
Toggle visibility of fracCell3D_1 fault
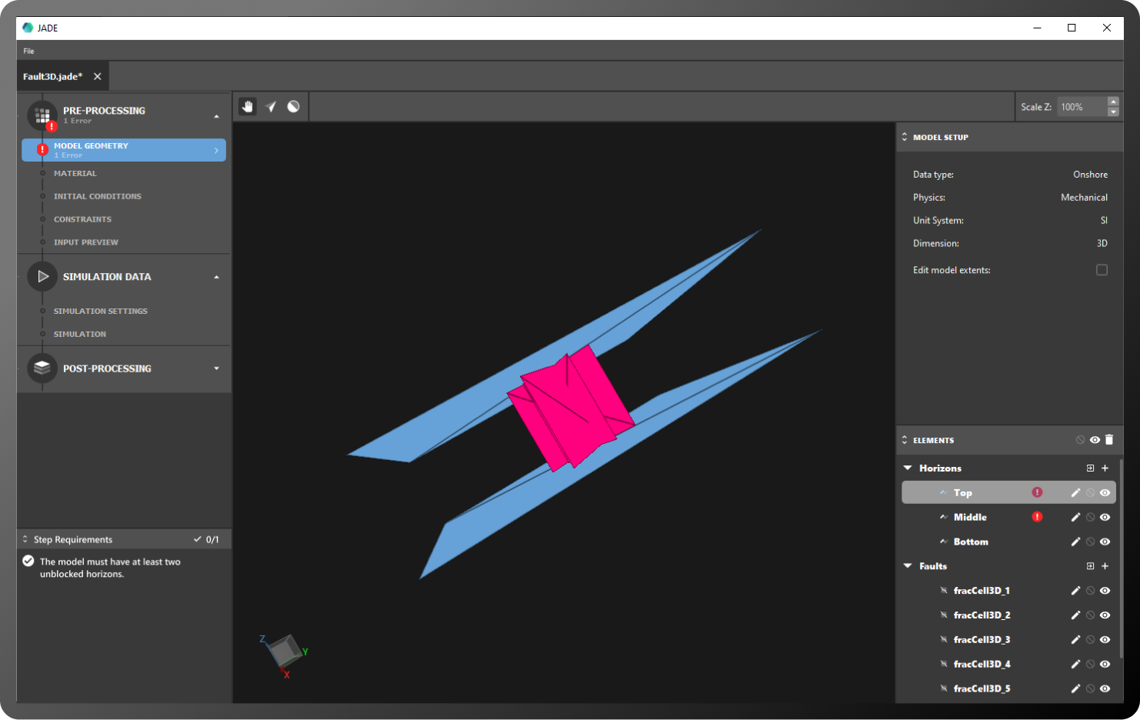click(1105, 591)
